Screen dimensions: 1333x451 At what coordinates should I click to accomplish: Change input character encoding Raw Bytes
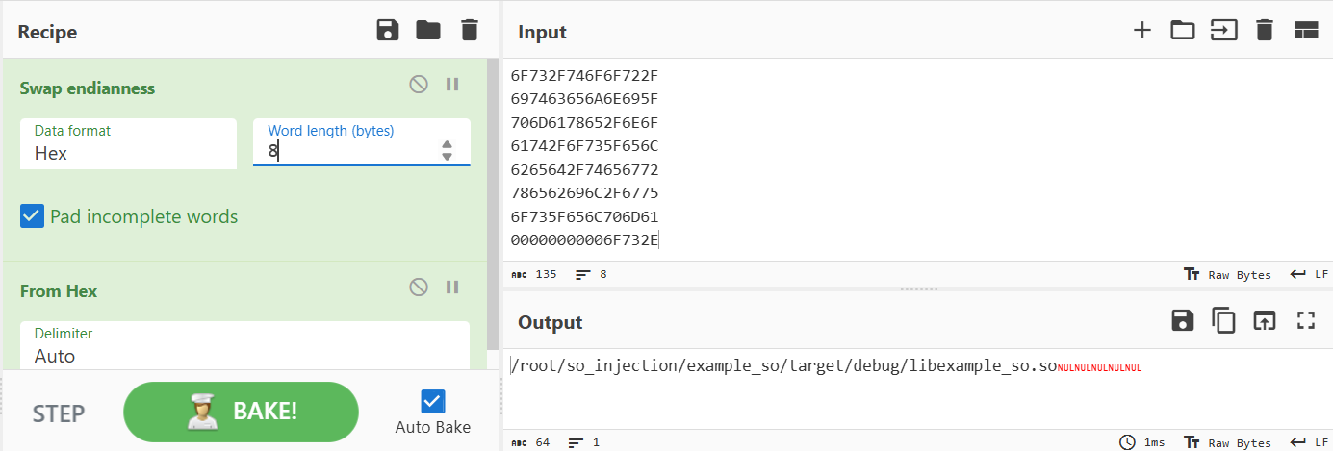(1227, 274)
